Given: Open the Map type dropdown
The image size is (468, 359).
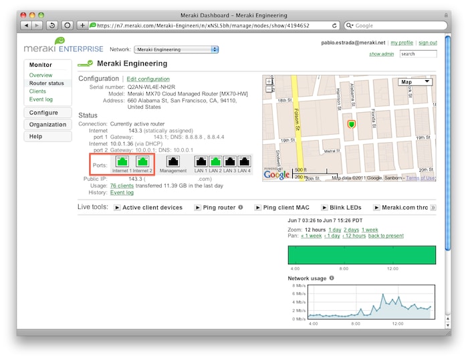Looking at the screenshot, I should point(415,82).
